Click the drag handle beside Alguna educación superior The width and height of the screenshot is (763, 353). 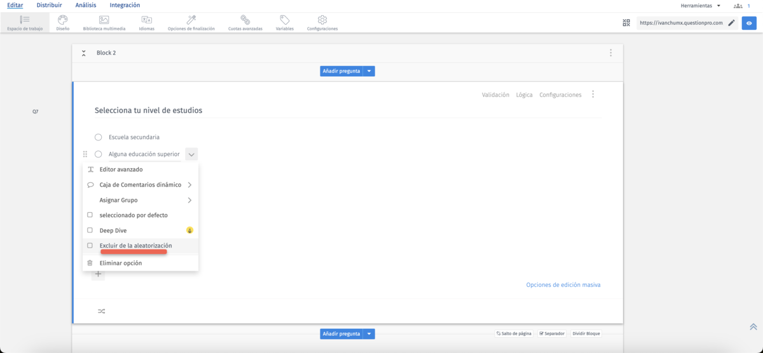pyautogui.click(x=85, y=154)
